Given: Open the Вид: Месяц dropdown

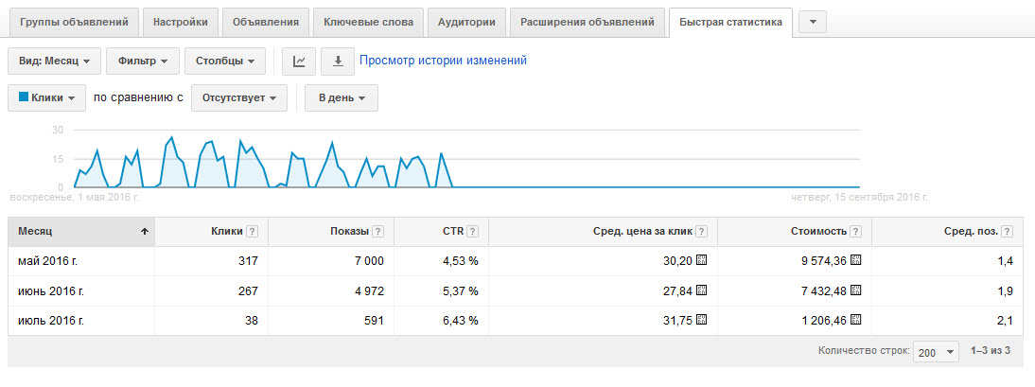Looking at the screenshot, I should coord(54,61).
